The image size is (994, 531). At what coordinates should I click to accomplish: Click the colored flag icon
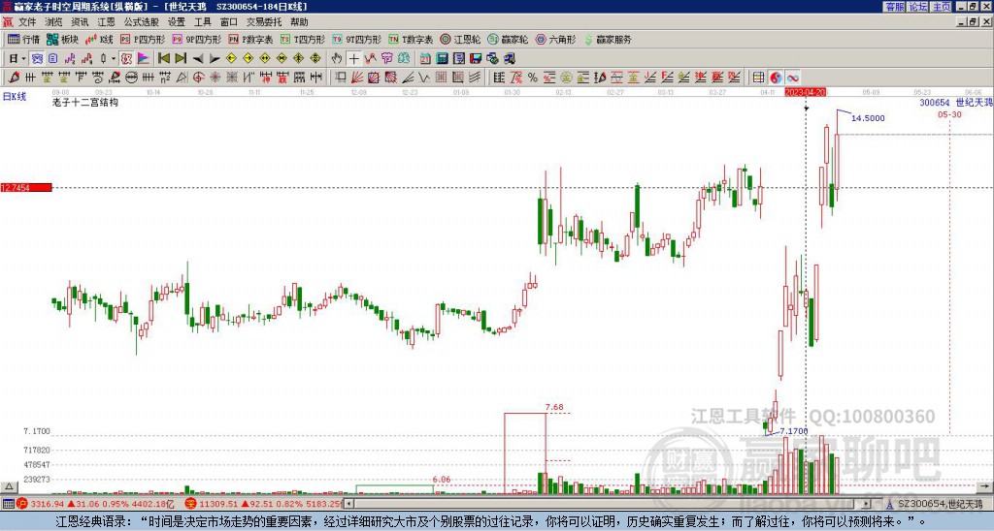point(144,58)
